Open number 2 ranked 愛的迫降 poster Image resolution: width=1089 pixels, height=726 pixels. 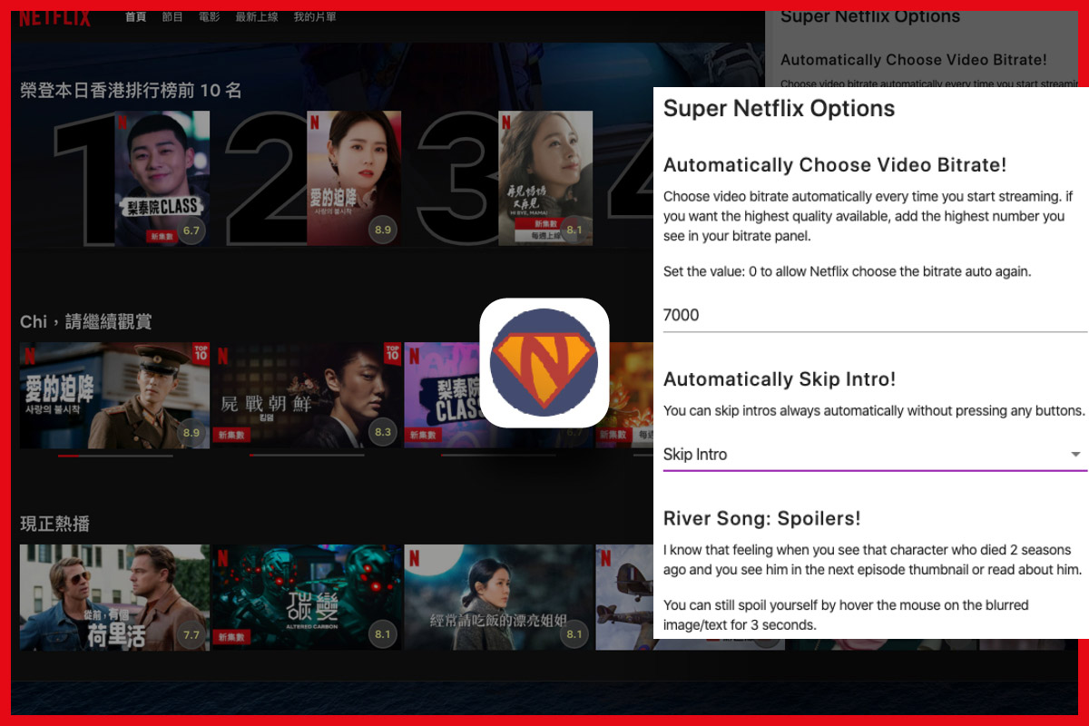coord(354,179)
